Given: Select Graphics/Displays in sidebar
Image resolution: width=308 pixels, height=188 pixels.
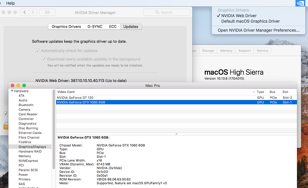Looking at the screenshot, I should pyautogui.click(x=30, y=147).
